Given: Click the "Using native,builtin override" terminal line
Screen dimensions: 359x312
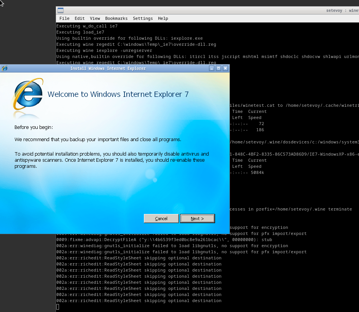Looking at the screenshot, I should (207, 57).
